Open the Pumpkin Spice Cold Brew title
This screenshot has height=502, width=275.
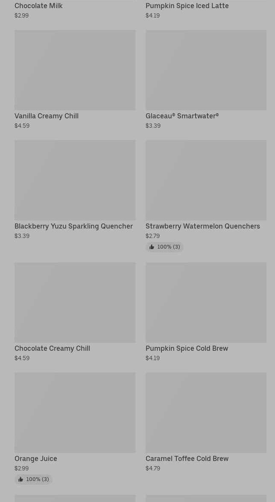(187, 348)
